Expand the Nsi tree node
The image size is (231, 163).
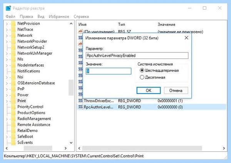[x=7, y=77]
